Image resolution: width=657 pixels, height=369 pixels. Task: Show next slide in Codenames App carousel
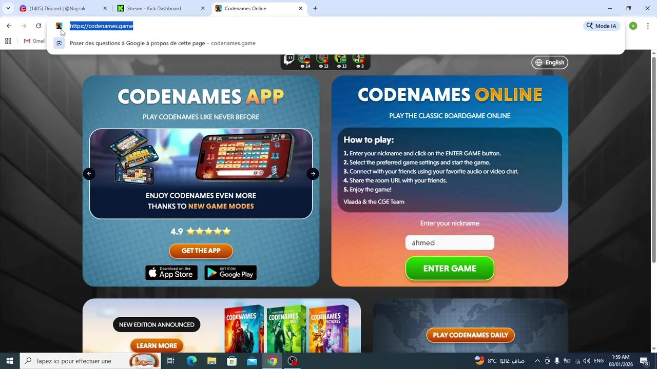pos(313,174)
